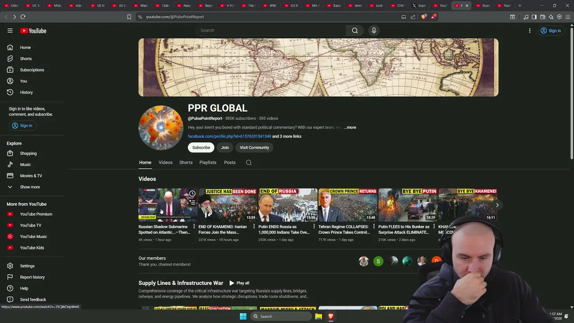The width and height of the screenshot is (574, 323).
Task: Open Brave Leo AI sparkle icon
Action: click(551, 17)
